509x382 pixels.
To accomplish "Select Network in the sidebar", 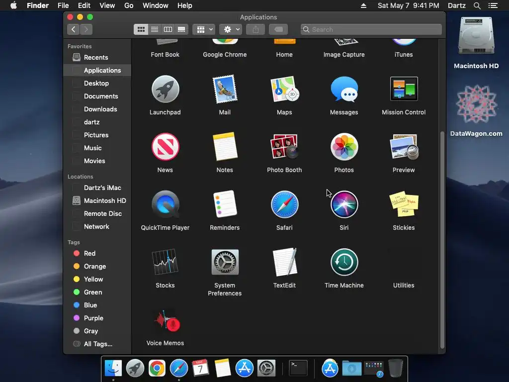I will click(97, 226).
